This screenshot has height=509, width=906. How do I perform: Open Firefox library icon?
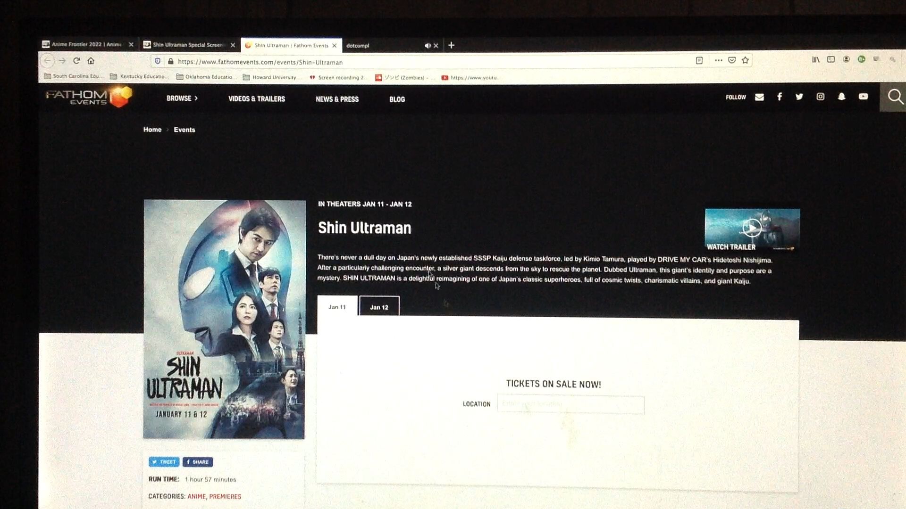coord(815,59)
